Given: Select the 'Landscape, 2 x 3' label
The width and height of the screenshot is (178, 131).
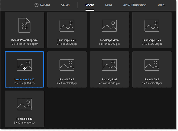Looking at the screenshot, I should click(67, 40).
